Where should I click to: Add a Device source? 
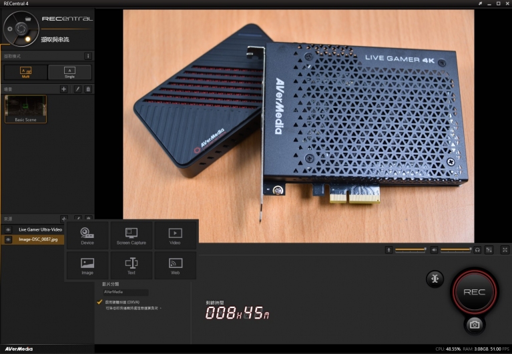point(87,236)
